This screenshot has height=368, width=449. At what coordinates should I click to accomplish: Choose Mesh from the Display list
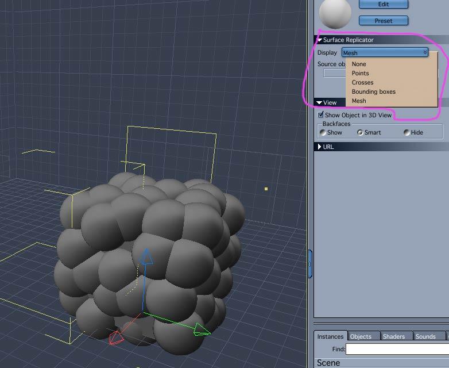359,101
